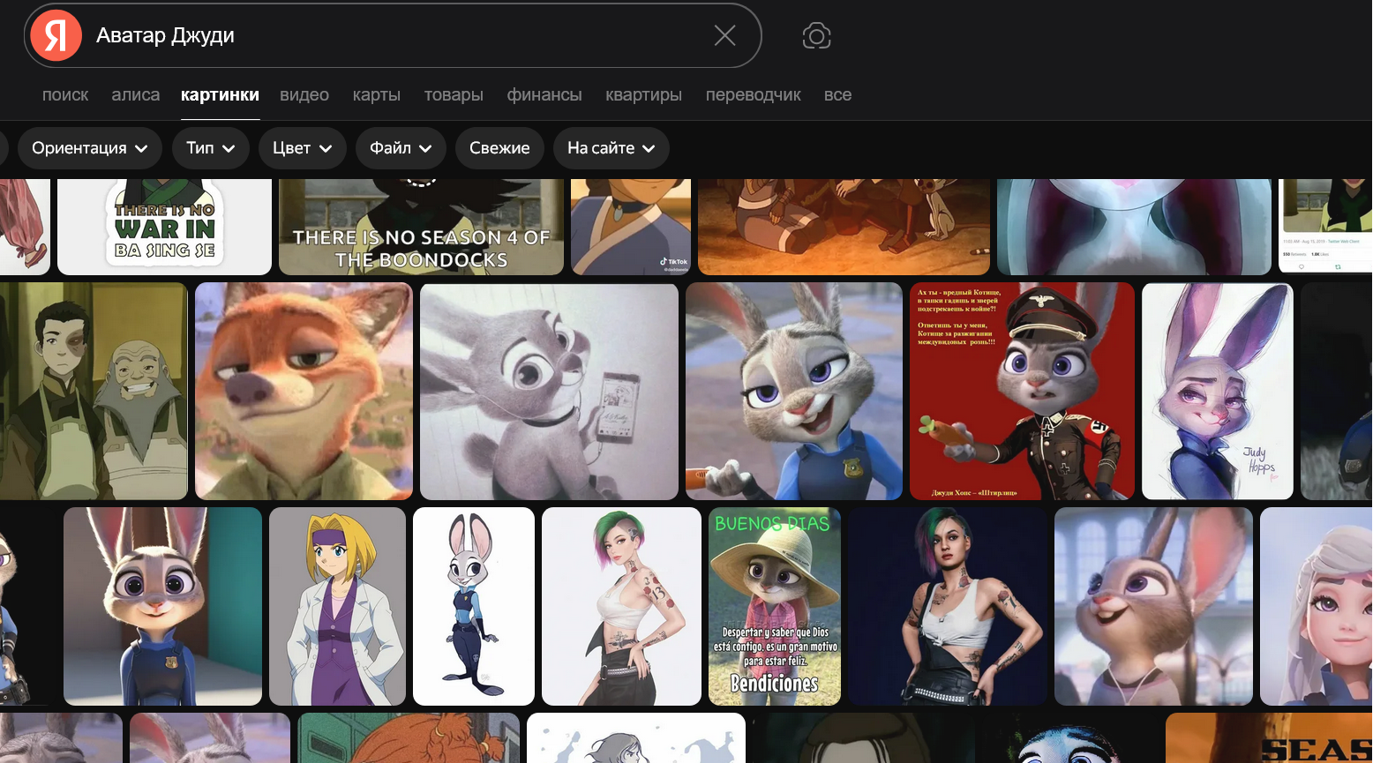Go to the "квартиры" tab
This screenshot has width=1373, height=763.
click(644, 95)
